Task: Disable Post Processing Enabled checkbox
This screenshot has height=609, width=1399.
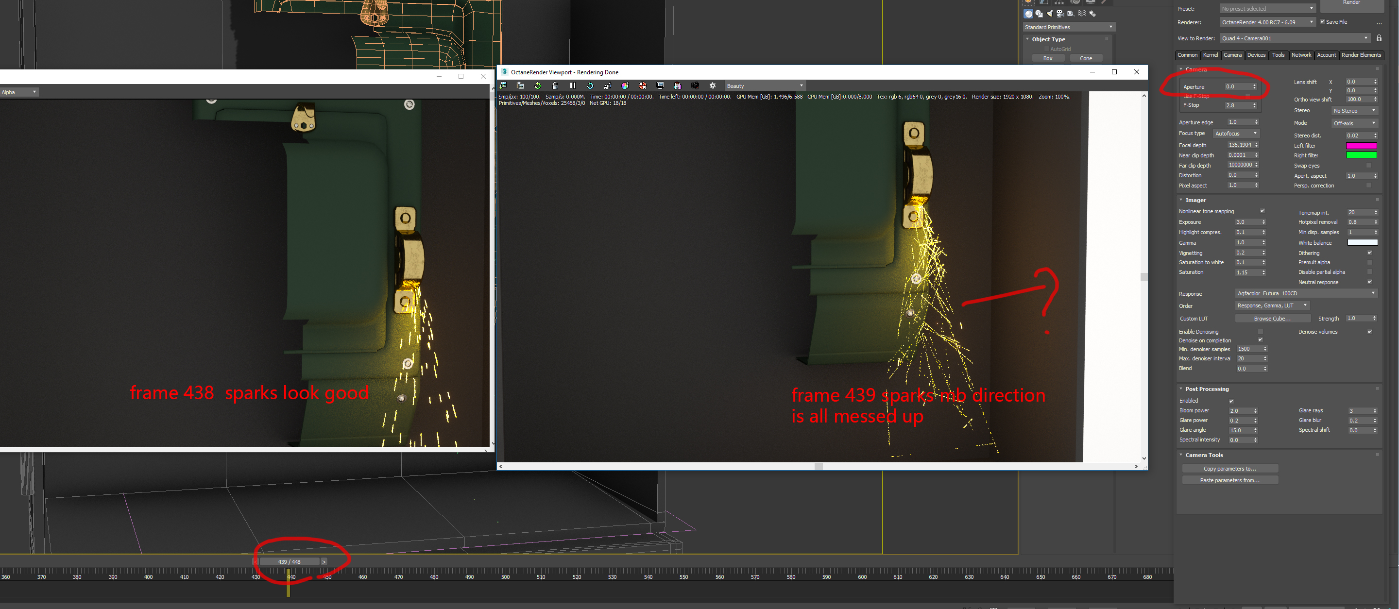Action: point(1231,401)
